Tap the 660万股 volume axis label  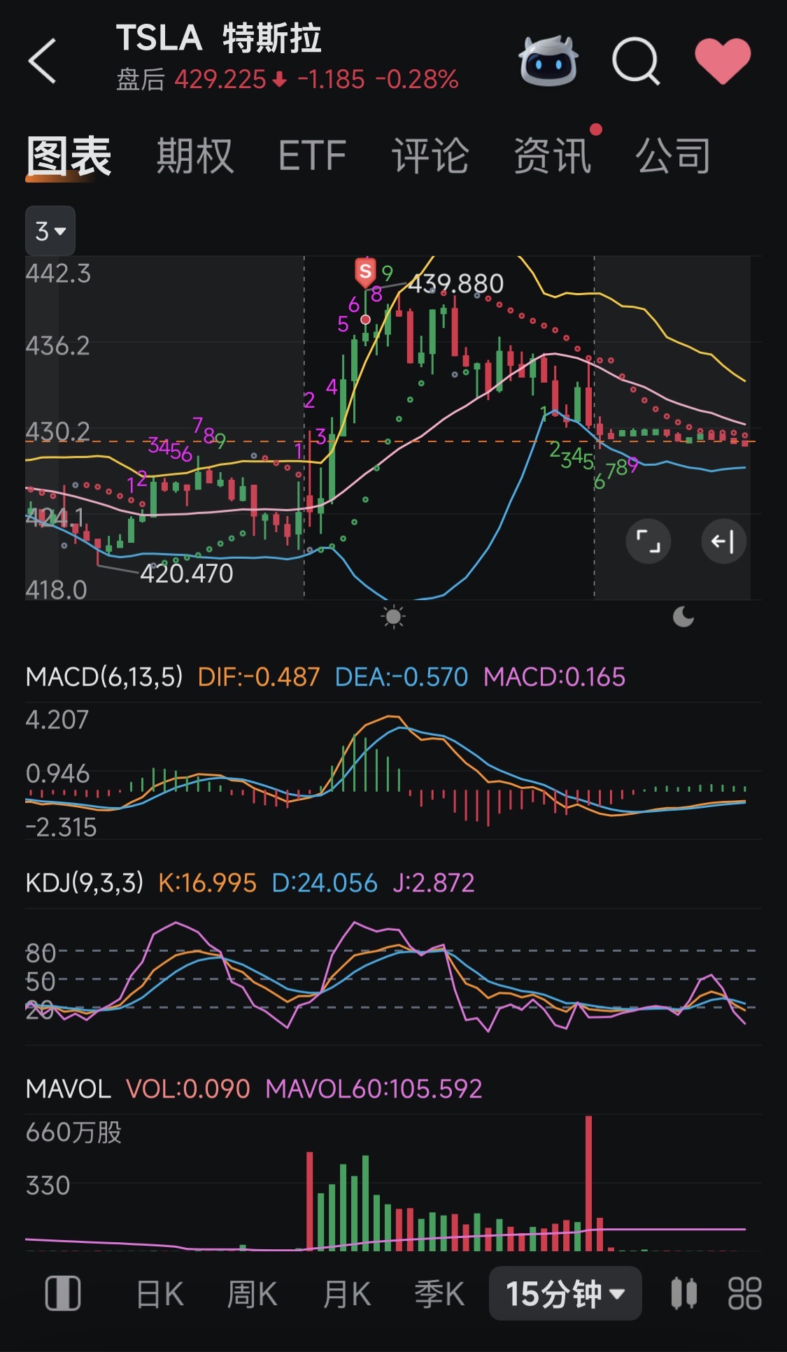(x=73, y=1132)
